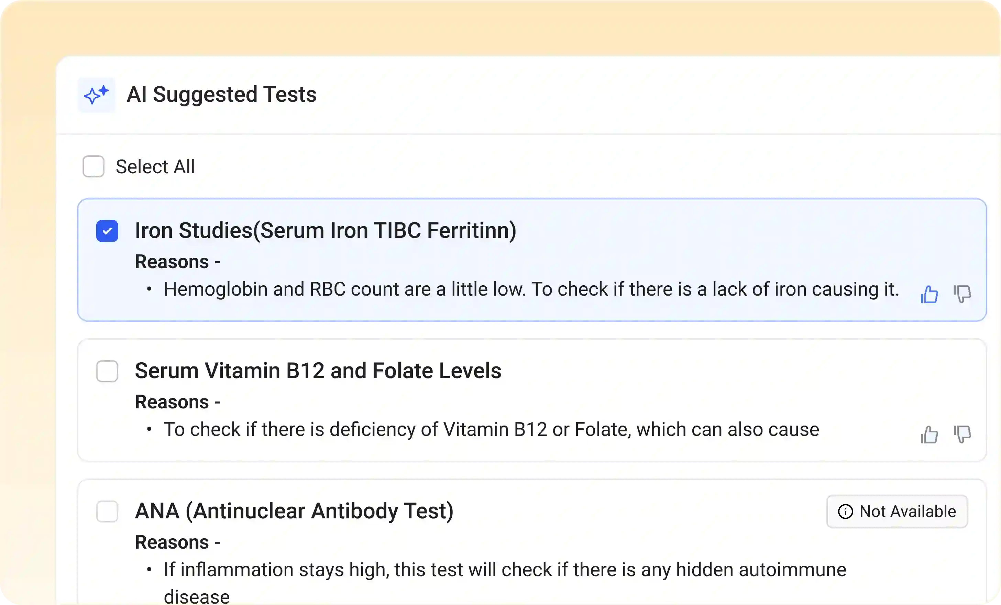Click the Reasons label under Iron Studies
Screen dimensions: 1001x605
point(177,261)
